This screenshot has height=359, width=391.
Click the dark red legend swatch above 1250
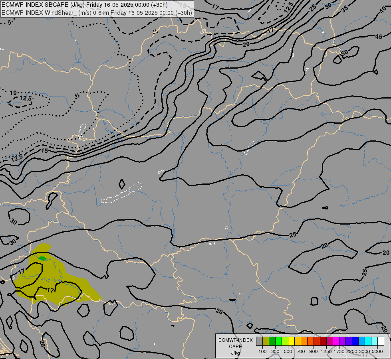click(324, 341)
